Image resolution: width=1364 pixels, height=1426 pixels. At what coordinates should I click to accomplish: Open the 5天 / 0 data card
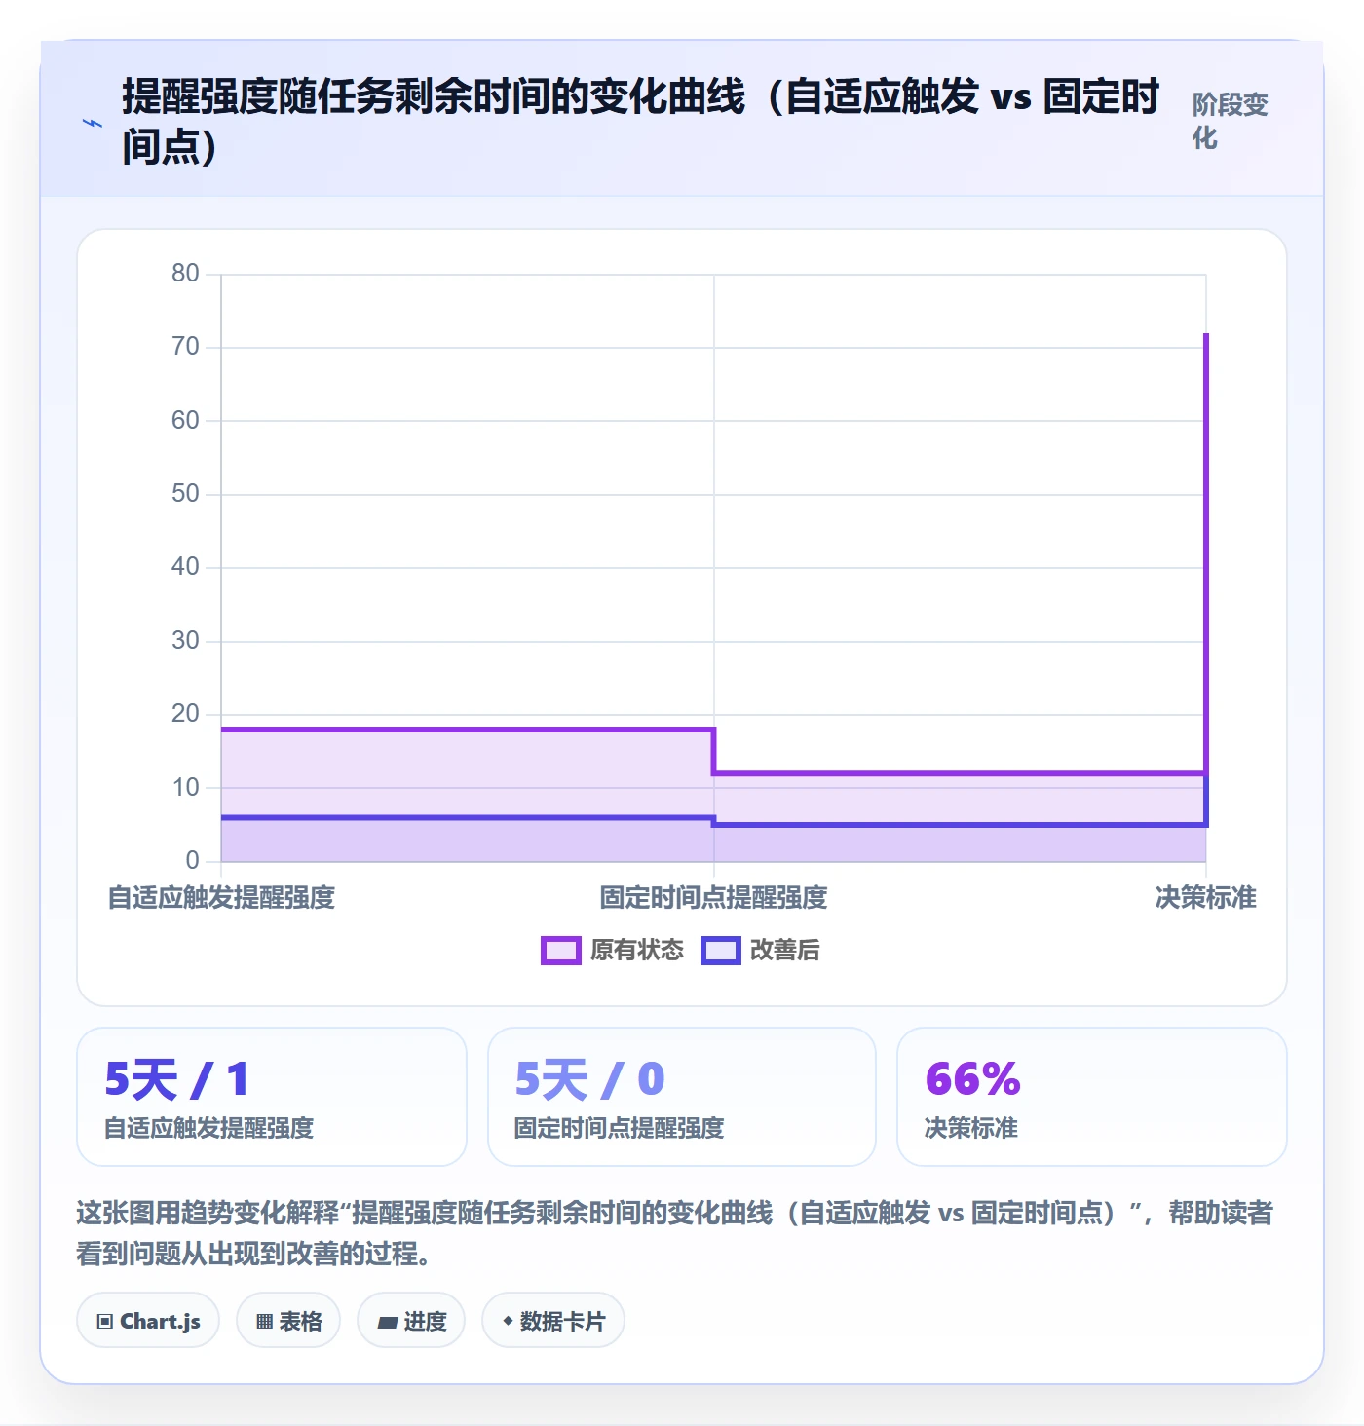pyautogui.click(x=682, y=1097)
